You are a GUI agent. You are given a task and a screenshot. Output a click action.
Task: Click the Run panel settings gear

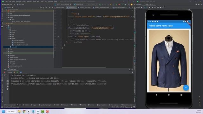[x=129, y=69]
